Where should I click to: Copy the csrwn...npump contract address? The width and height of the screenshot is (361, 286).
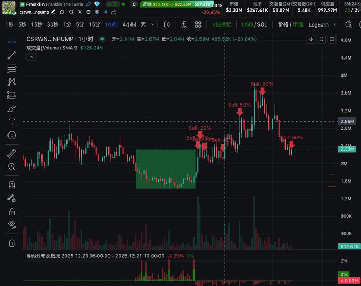point(62,12)
